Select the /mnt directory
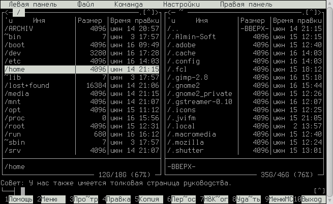 pyautogui.click(x=82, y=102)
